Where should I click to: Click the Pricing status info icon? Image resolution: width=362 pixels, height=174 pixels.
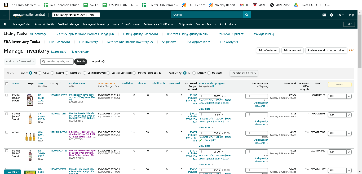213,86
